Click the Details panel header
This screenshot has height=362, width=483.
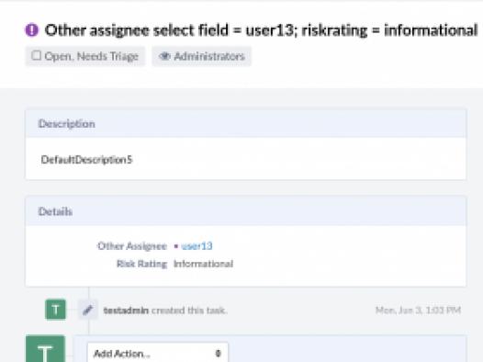(246, 211)
